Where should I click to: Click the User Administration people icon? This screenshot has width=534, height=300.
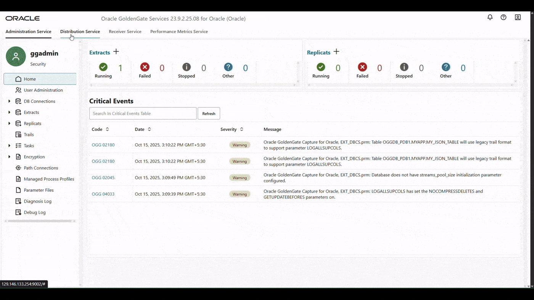tap(18, 90)
